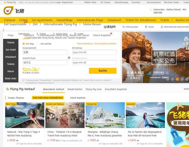Expand the ich Taobao dropdown

[x=112, y=2]
